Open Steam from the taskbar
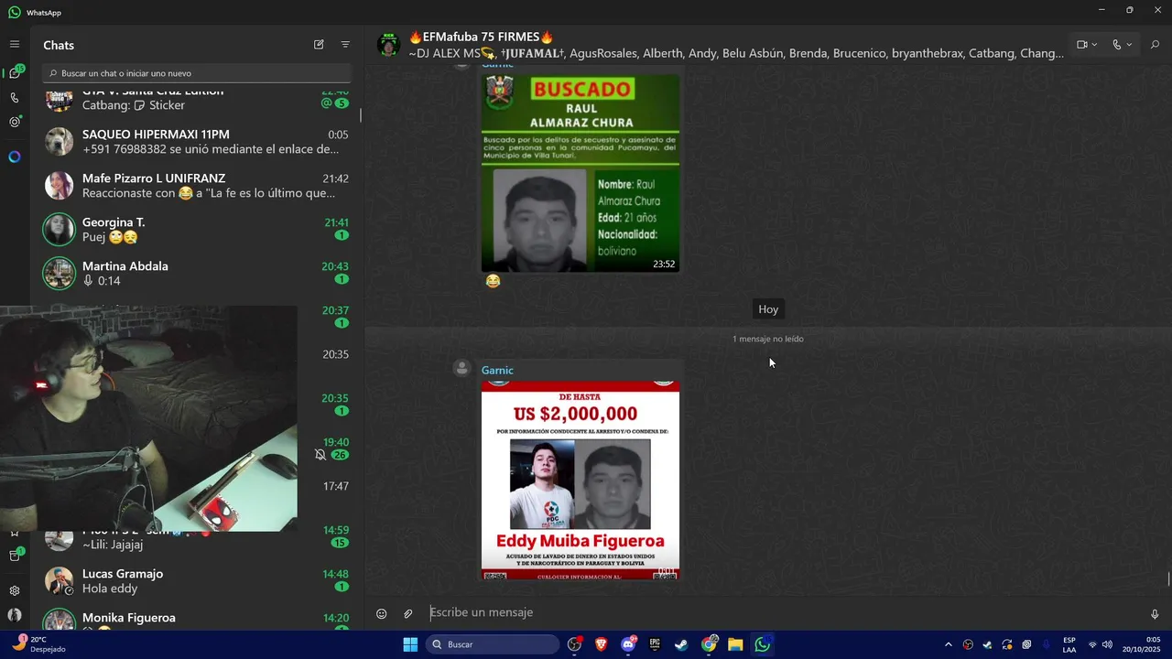Screen dimensions: 1172x659 (681, 644)
